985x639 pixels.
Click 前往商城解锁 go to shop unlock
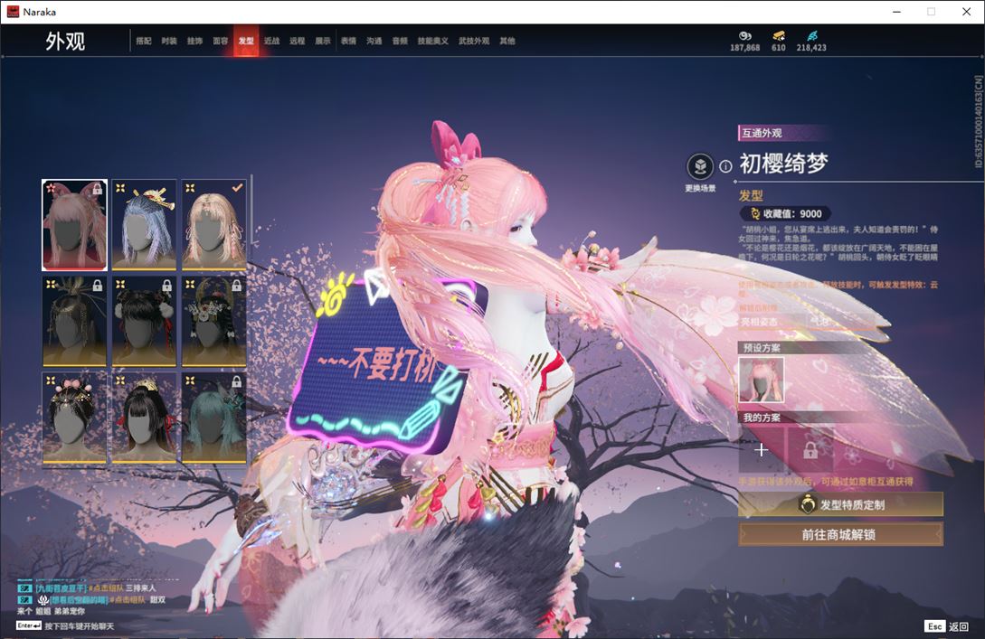pos(840,534)
